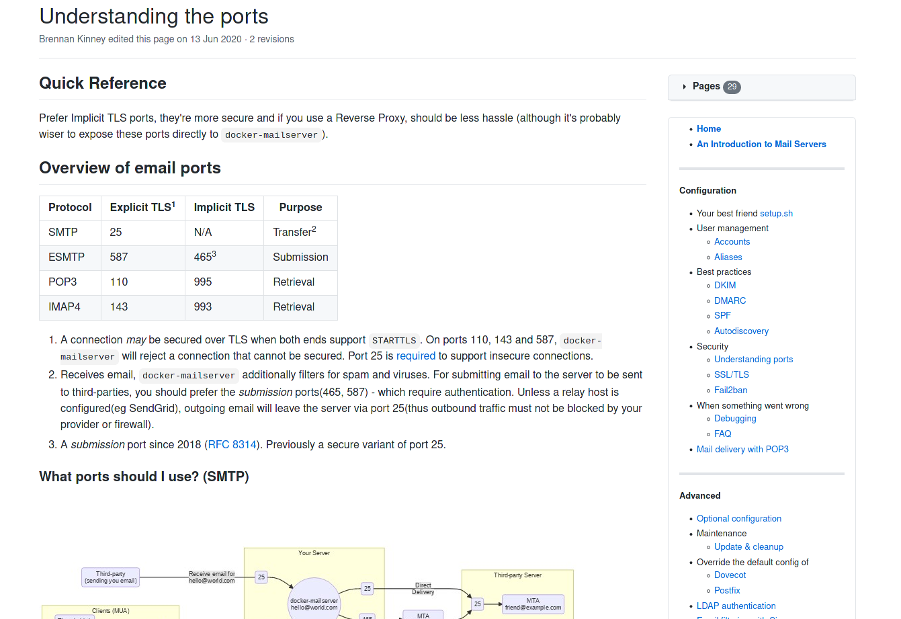Open Brennan Kinney's profile
This screenshot has height=619, width=901.
(x=73, y=39)
